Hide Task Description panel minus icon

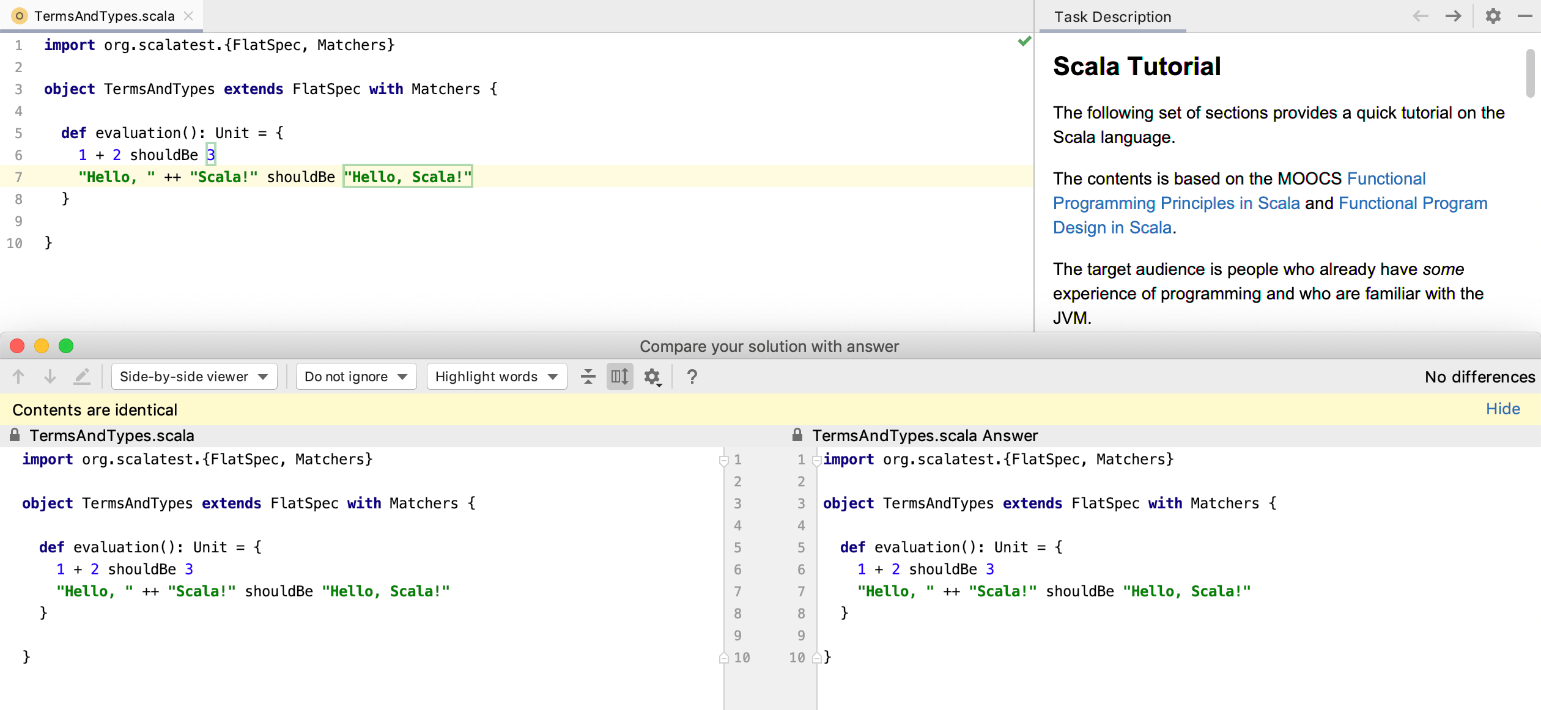[x=1524, y=16]
